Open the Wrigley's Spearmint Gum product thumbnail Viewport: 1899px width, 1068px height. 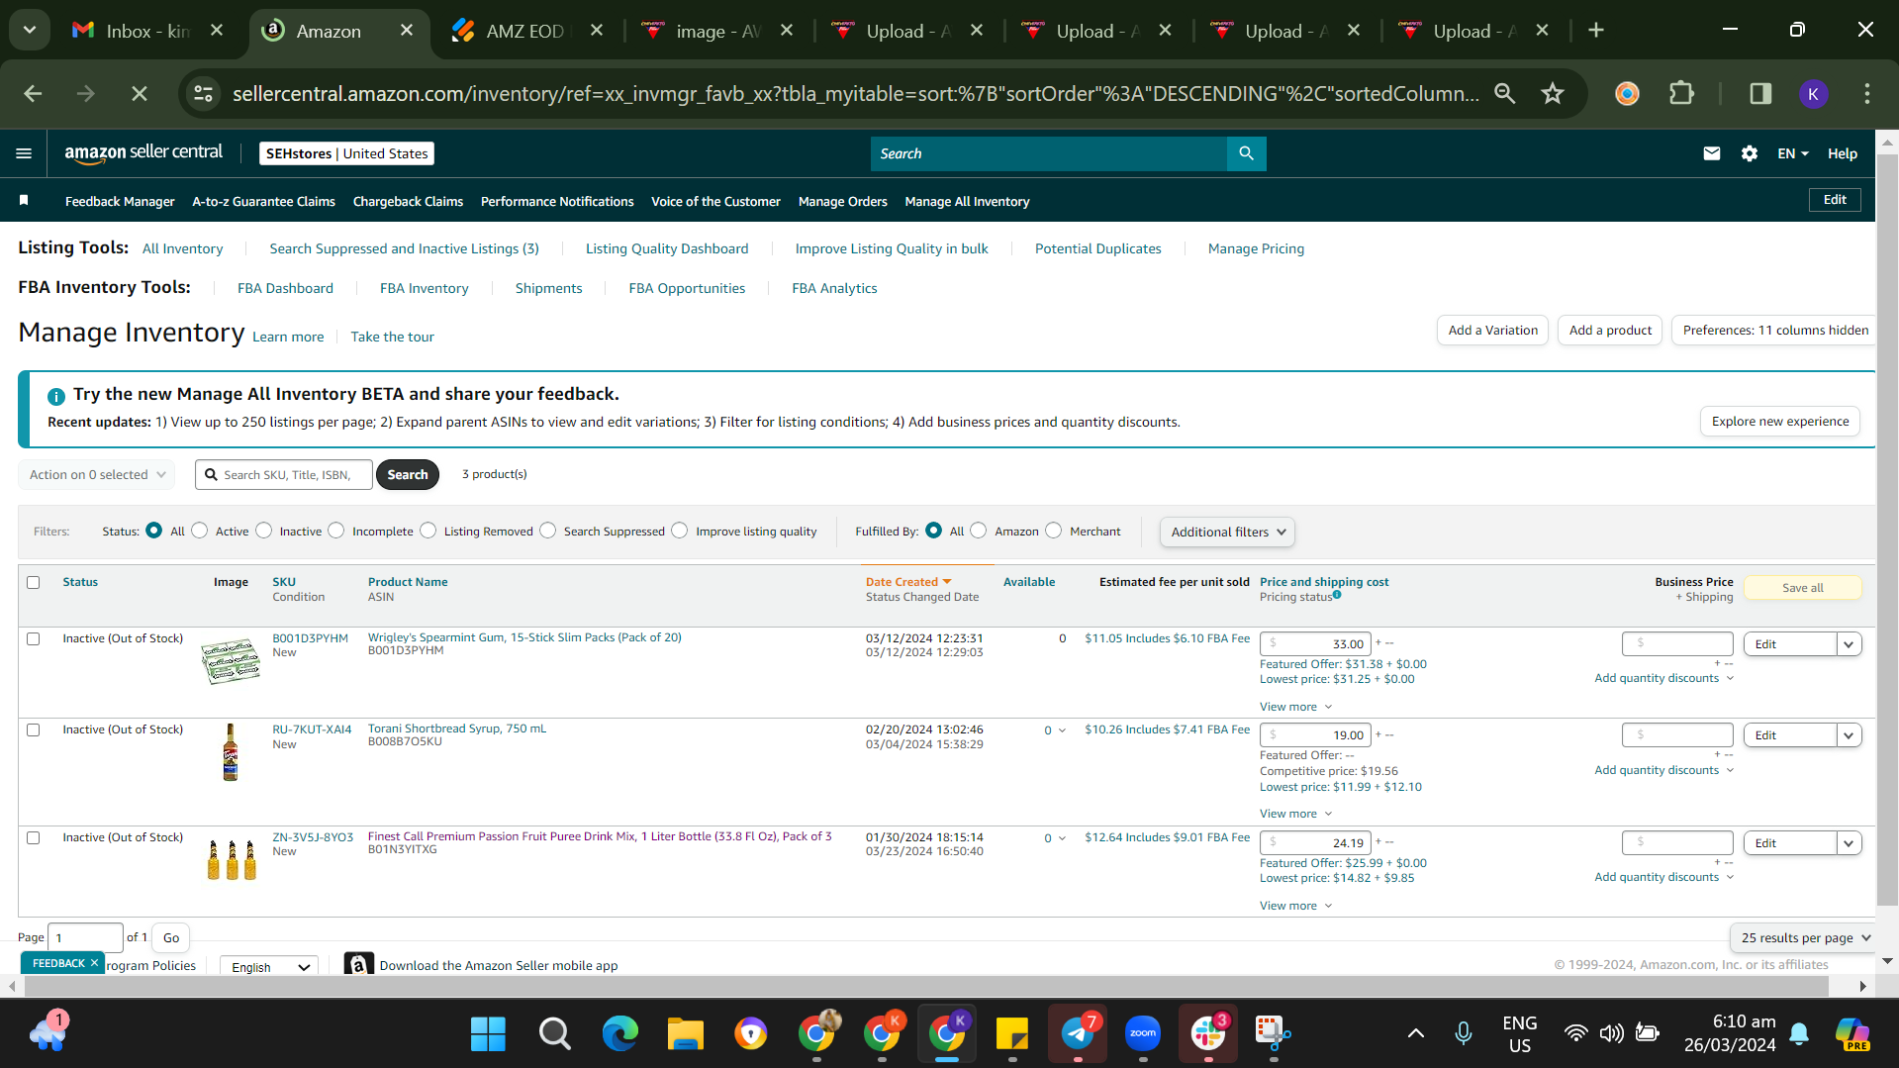(231, 660)
